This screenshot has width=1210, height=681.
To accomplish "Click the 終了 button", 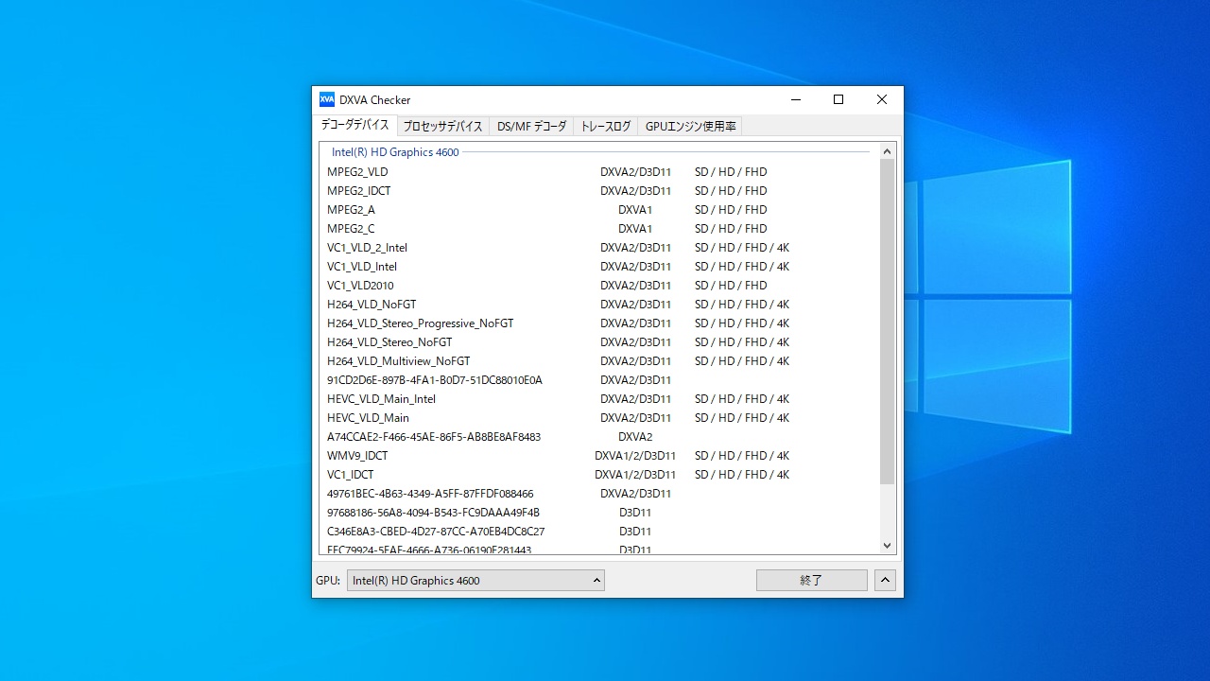I will (811, 581).
